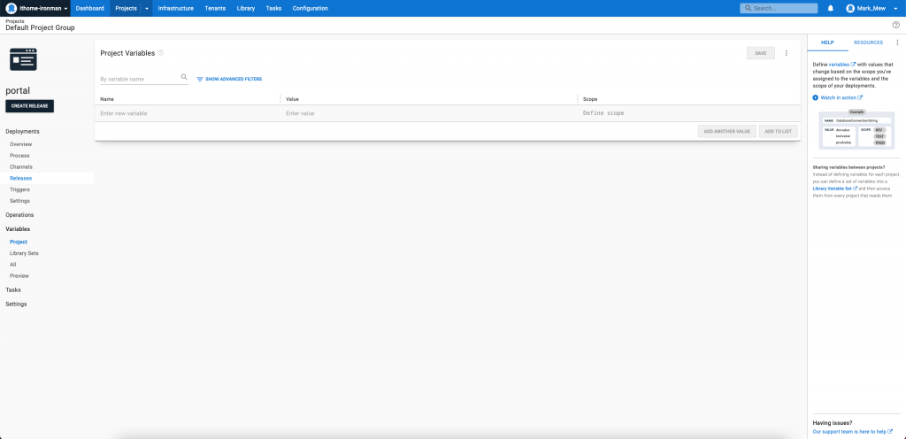Image resolution: width=906 pixels, height=439 pixels.
Task: Click the Mark_Mew user avatar
Action: click(850, 9)
